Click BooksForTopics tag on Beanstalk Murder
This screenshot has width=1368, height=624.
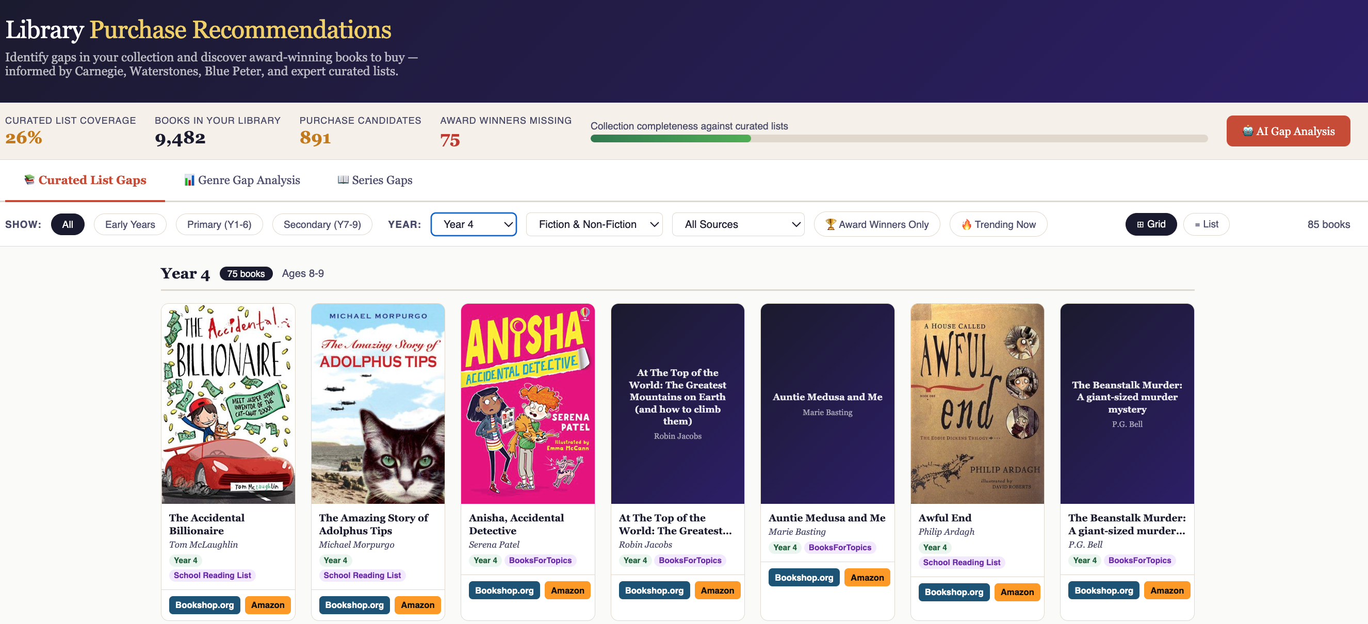coord(1139,560)
